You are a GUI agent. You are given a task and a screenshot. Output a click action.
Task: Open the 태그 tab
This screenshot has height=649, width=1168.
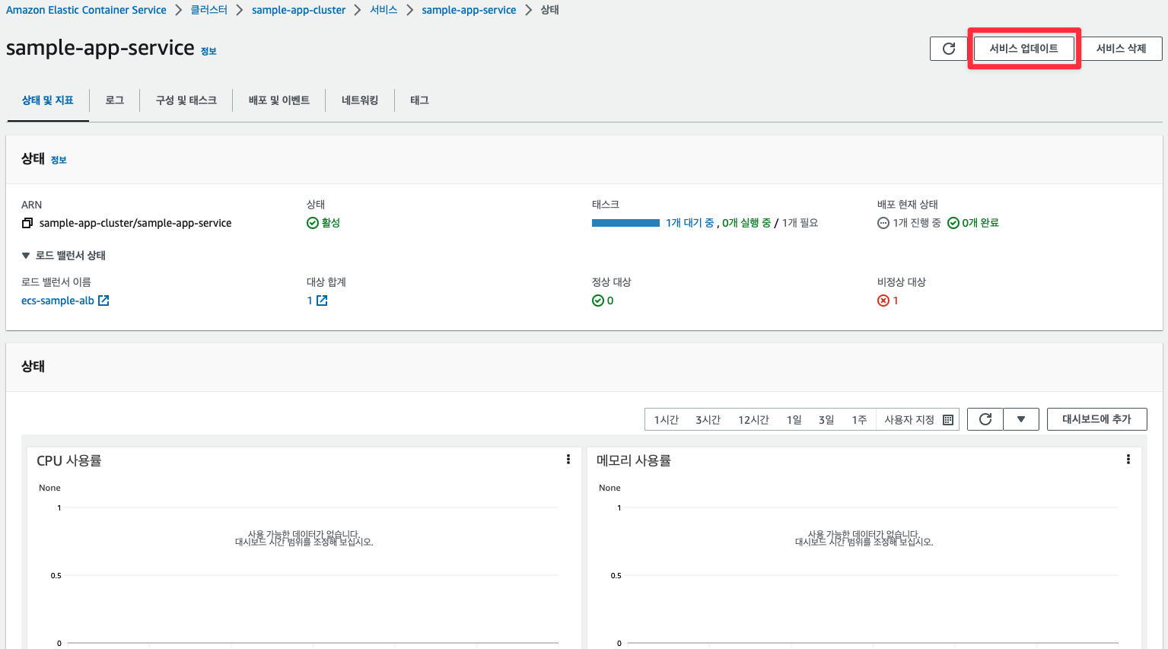point(419,100)
